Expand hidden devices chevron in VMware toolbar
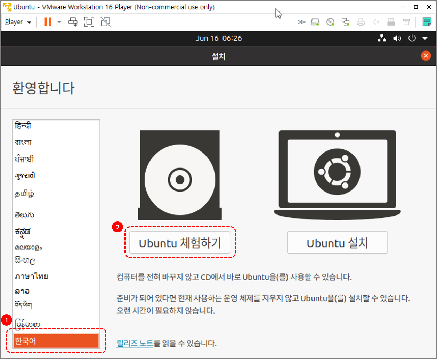 click(x=301, y=22)
